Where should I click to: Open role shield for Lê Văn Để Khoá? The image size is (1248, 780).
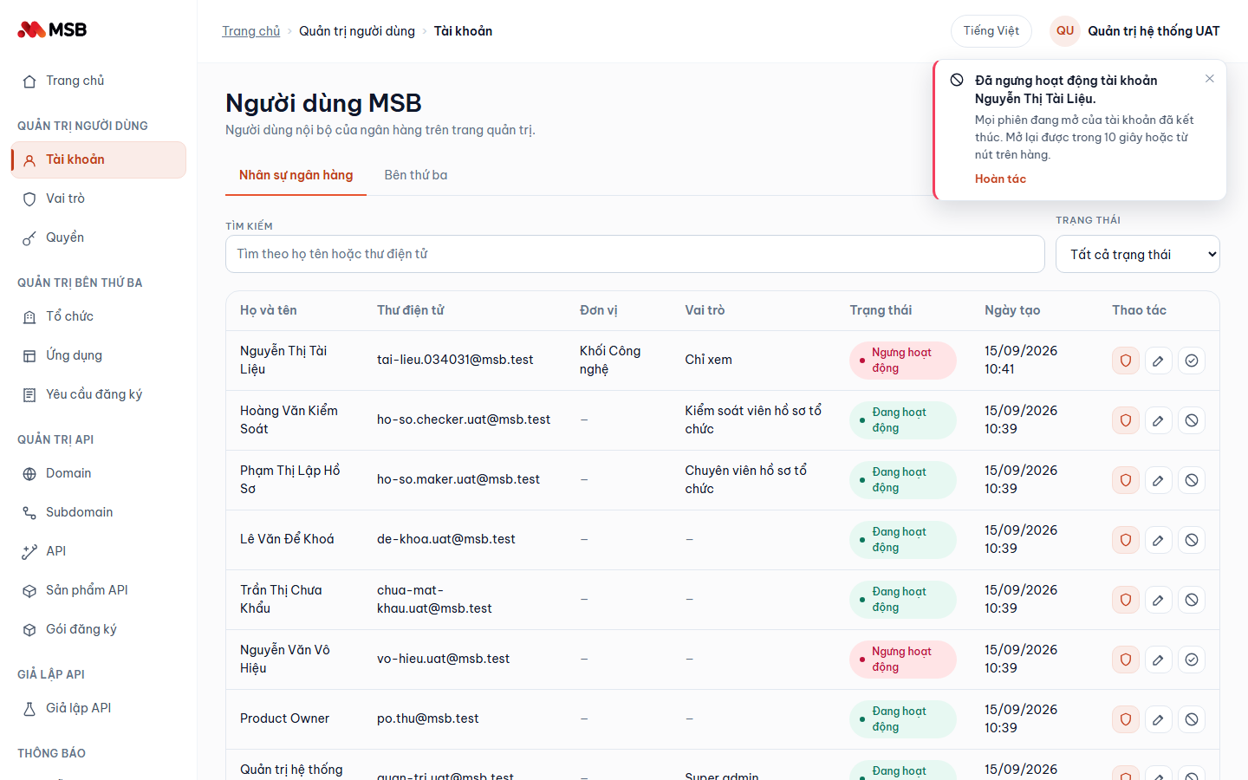pyautogui.click(x=1126, y=540)
